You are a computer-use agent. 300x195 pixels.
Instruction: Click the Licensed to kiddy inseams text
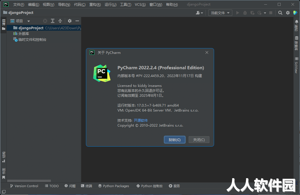(139, 86)
